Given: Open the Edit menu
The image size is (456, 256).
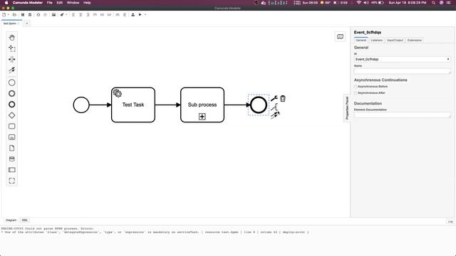Looking at the screenshot, I should 60,3.
